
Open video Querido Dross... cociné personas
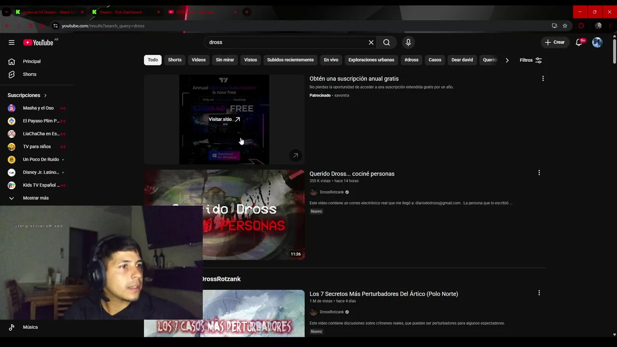pos(352,173)
